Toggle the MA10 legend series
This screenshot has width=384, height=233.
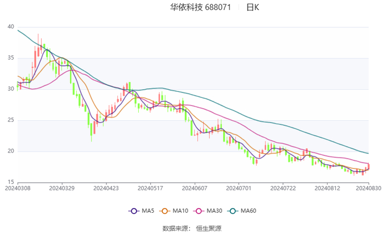point(174,211)
